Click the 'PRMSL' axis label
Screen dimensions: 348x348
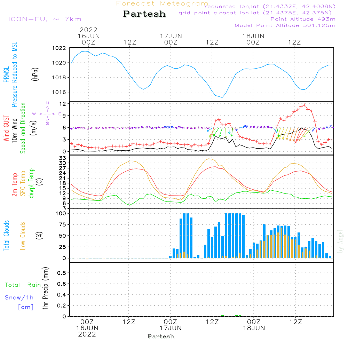point(6,74)
